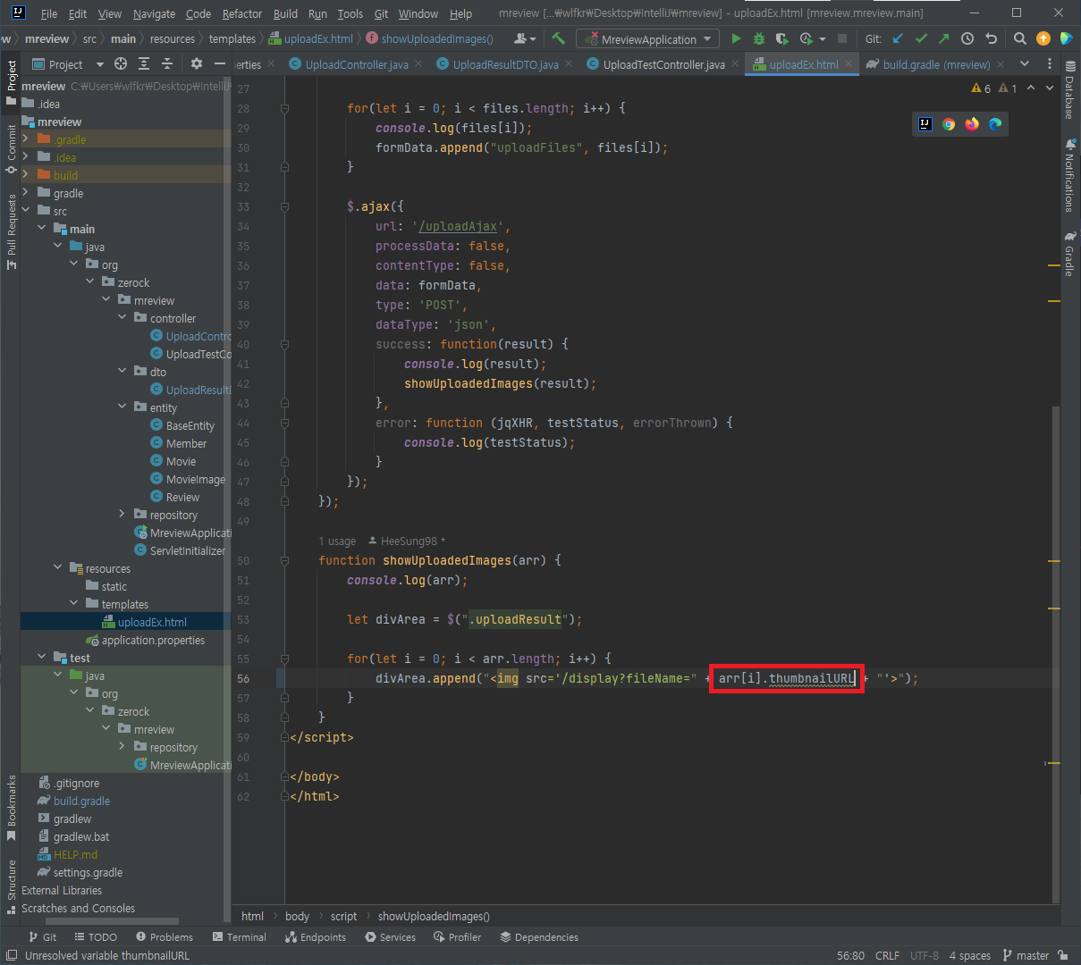Screen dimensions: 1081x965
Task: Open the Refactor menu
Action: [242, 13]
